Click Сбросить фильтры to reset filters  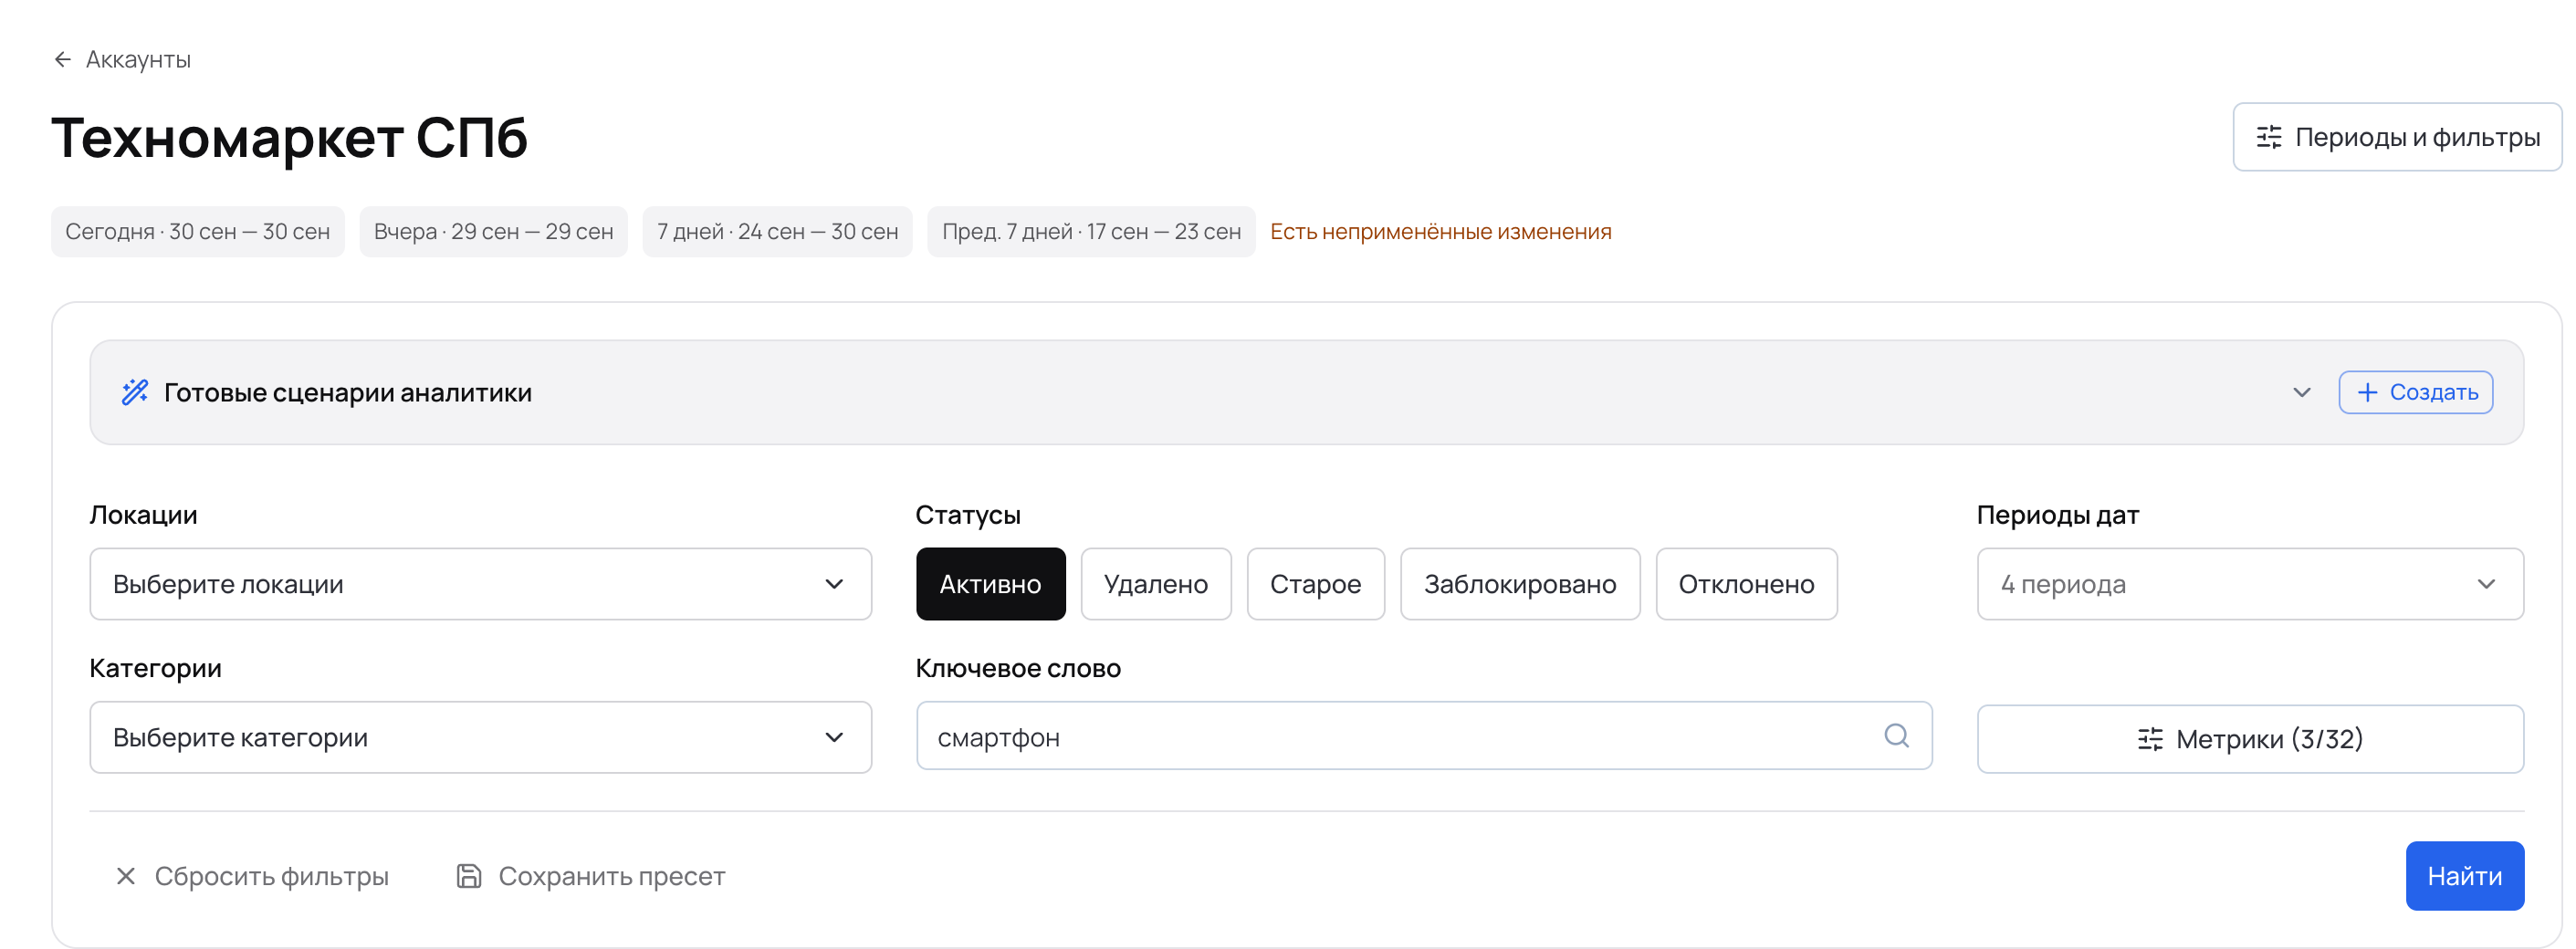pos(252,876)
